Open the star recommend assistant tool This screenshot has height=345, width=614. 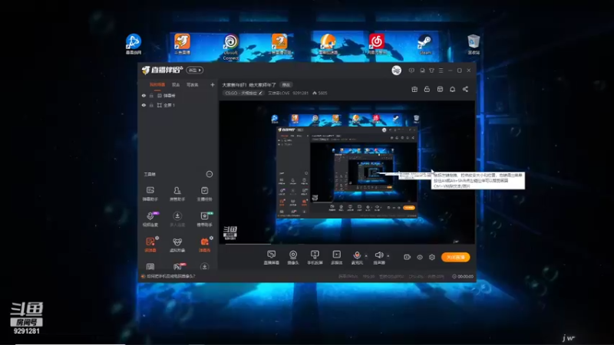click(204, 219)
